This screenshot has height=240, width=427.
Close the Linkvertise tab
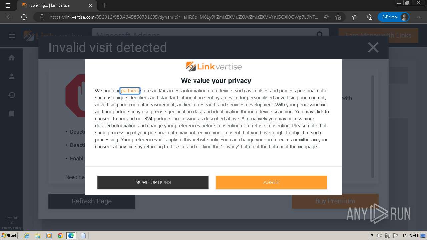(90, 5)
